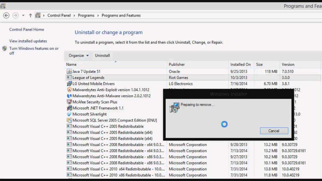322x181 pixels.
Task: Click the 118 MB size value
Action: pyautogui.click(x=271, y=71)
